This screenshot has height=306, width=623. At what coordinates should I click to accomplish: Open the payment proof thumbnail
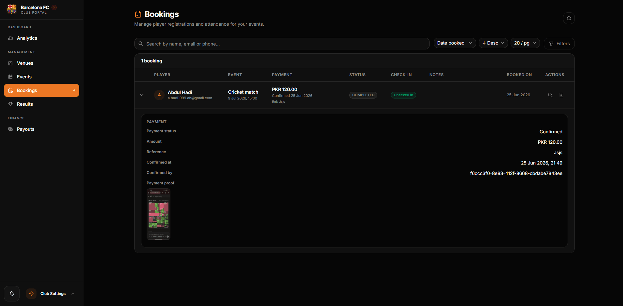[x=158, y=214]
